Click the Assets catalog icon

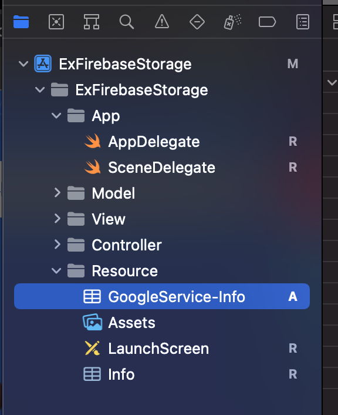pos(93,322)
